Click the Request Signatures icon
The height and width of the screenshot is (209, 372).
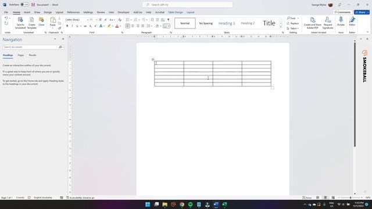click(x=328, y=23)
